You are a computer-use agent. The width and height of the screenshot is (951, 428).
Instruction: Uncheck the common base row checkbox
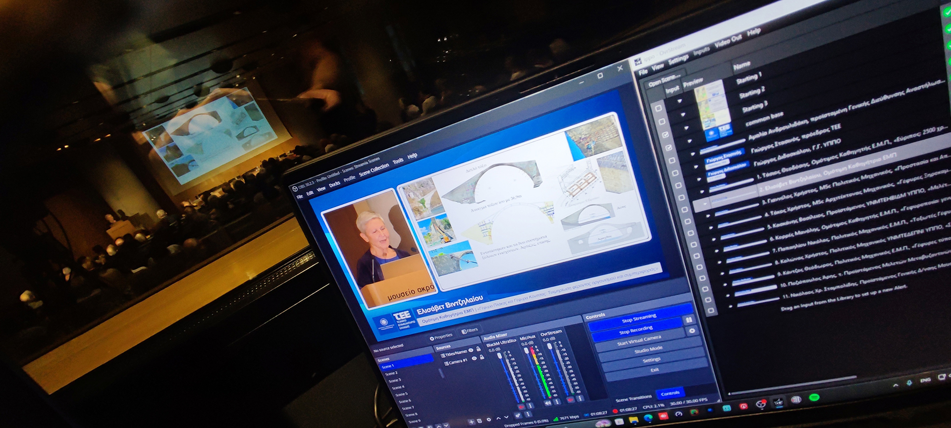(669, 147)
